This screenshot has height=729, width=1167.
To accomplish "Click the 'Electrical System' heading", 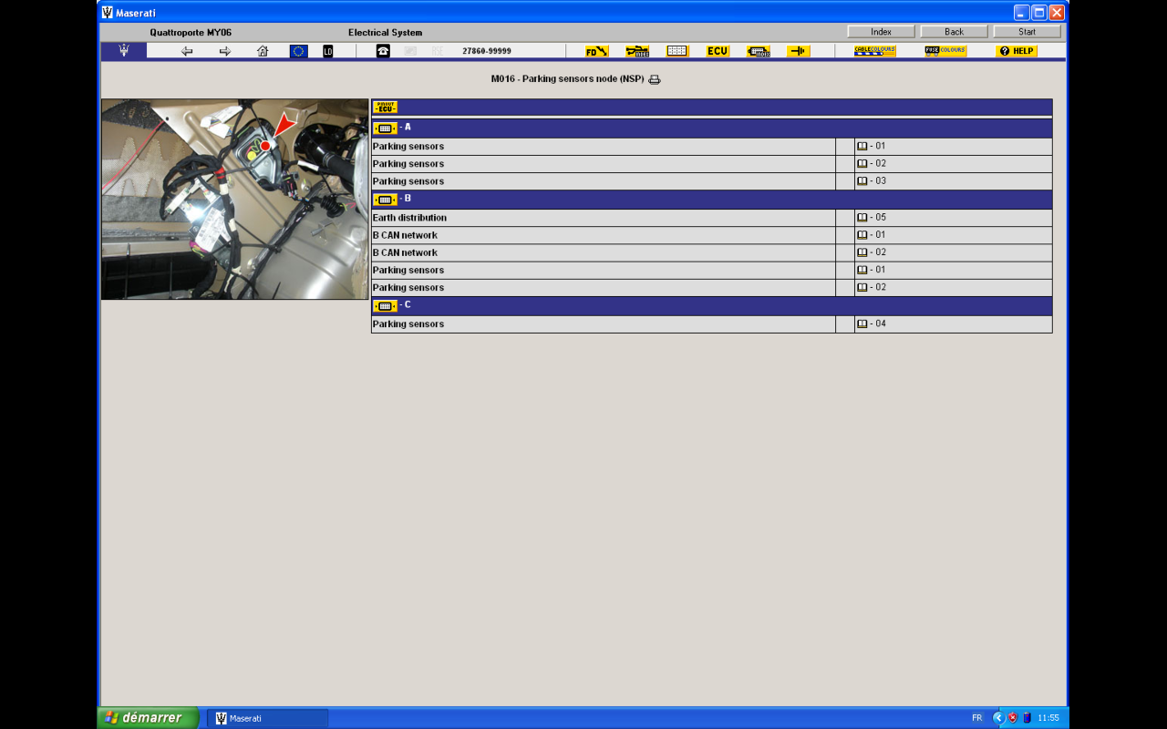I will [385, 33].
